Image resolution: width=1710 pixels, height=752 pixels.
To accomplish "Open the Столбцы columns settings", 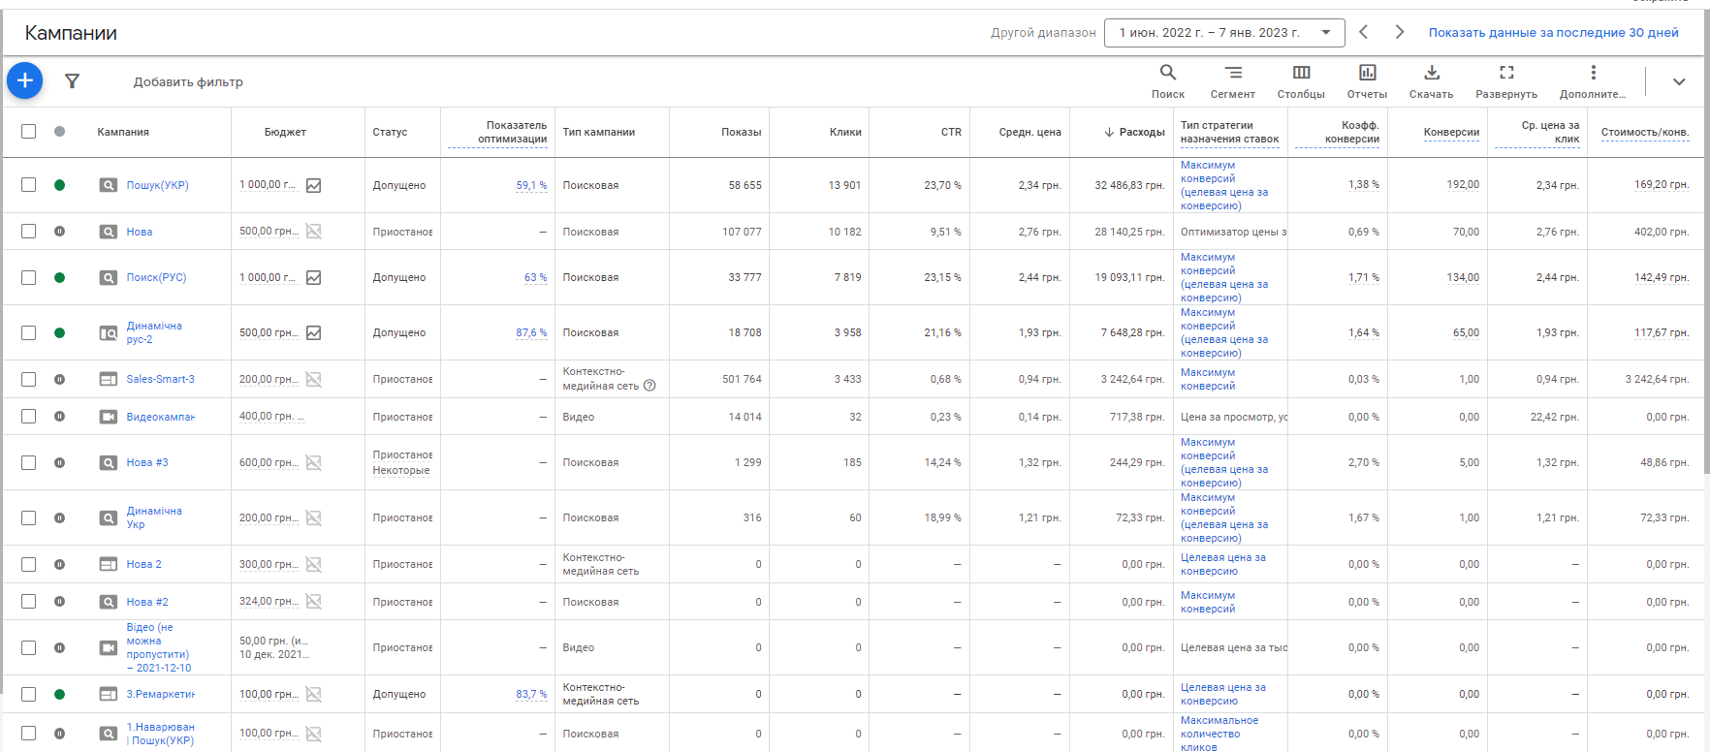I will tap(1301, 80).
